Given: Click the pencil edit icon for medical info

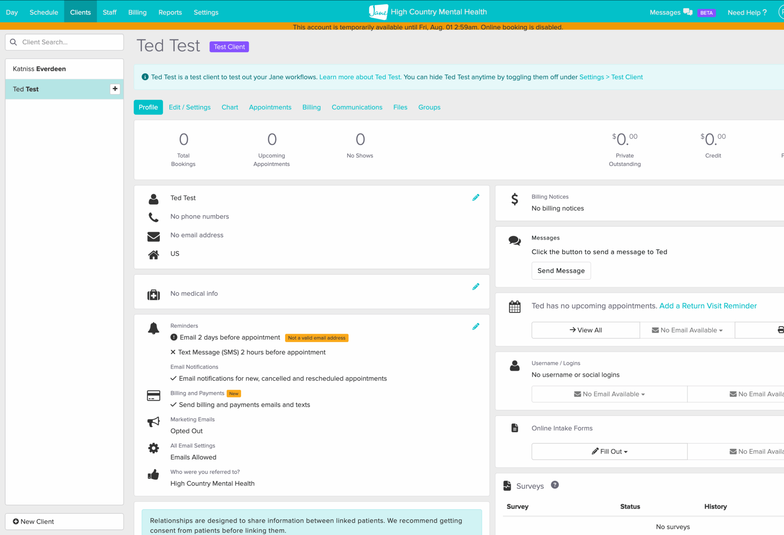Looking at the screenshot, I should 476,287.
